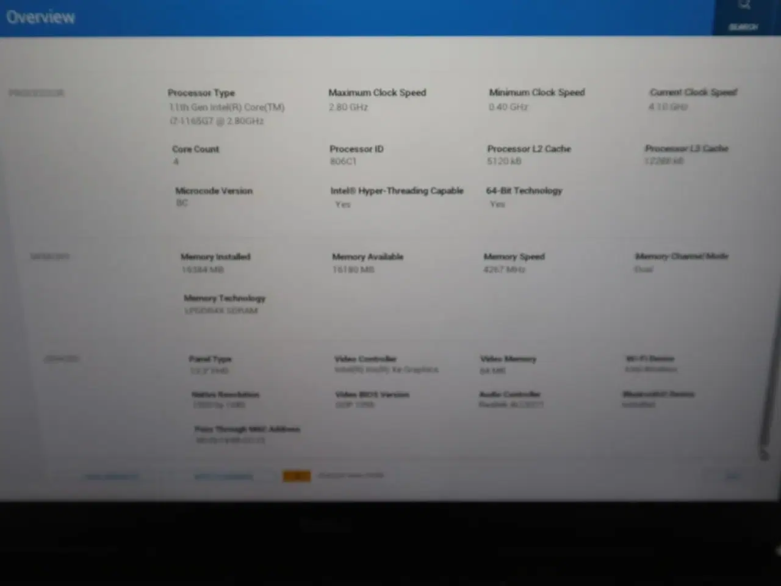The width and height of the screenshot is (781, 586).
Task: Click the 64-Bit Technology Yes value
Action: point(497,204)
